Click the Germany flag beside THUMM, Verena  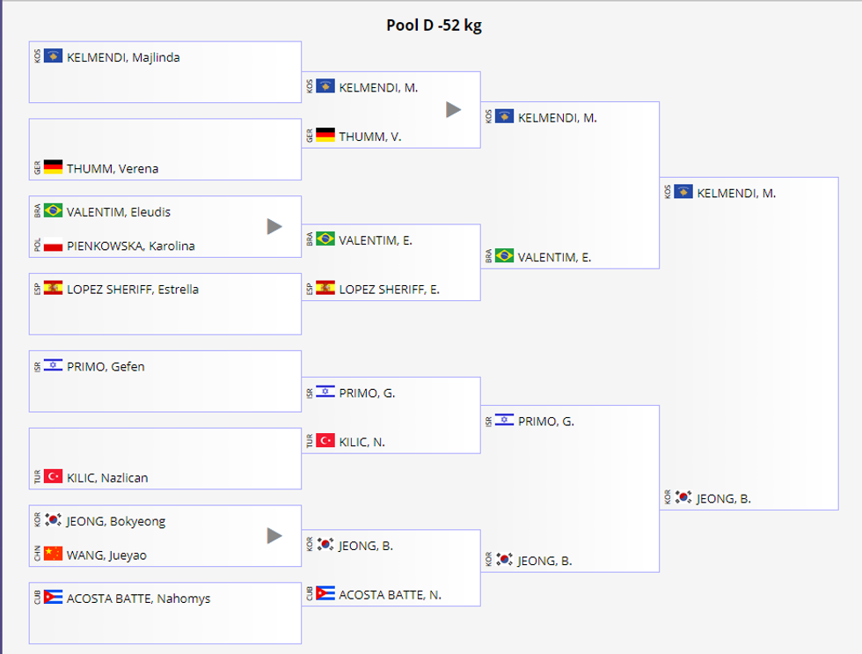[x=53, y=167]
